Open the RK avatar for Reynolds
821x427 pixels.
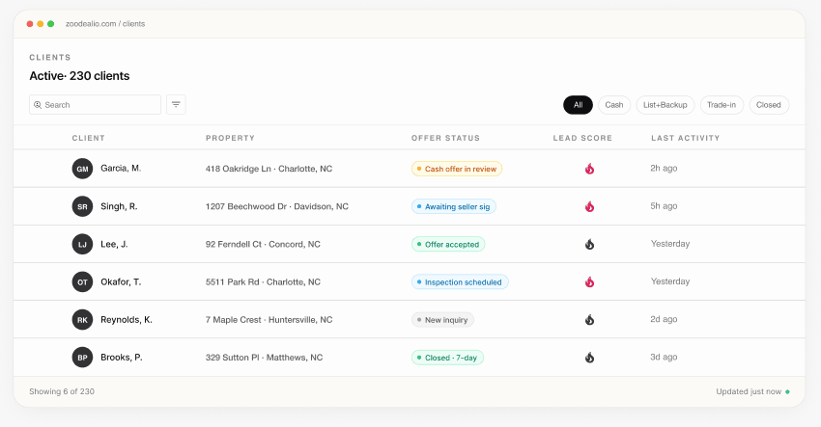pyautogui.click(x=82, y=320)
